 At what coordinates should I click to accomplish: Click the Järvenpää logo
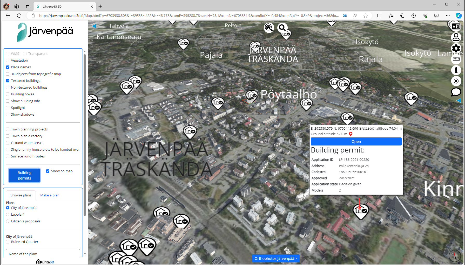click(x=45, y=32)
